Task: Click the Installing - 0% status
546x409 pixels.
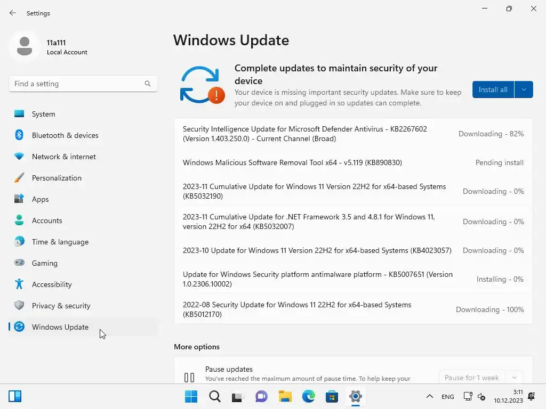Action: click(500, 279)
